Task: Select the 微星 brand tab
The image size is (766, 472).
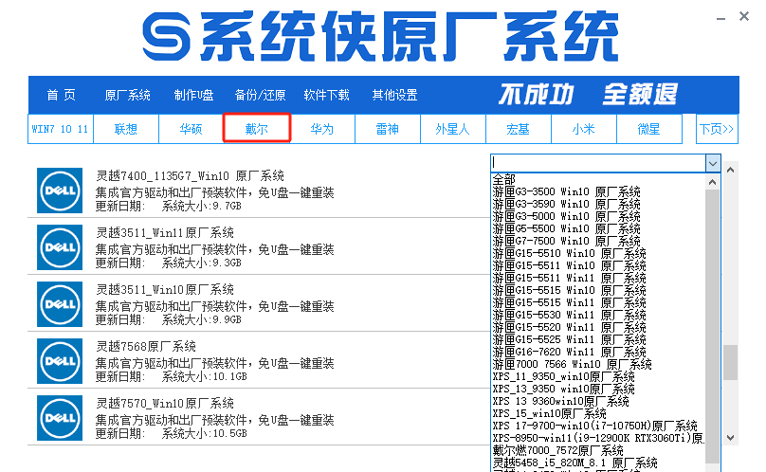Action: (x=649, y=129)
